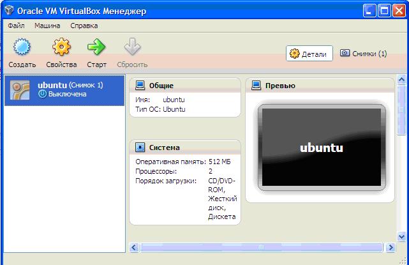Open Свойства settings gear icon
409x265 pixels.
tap(61, 47)
